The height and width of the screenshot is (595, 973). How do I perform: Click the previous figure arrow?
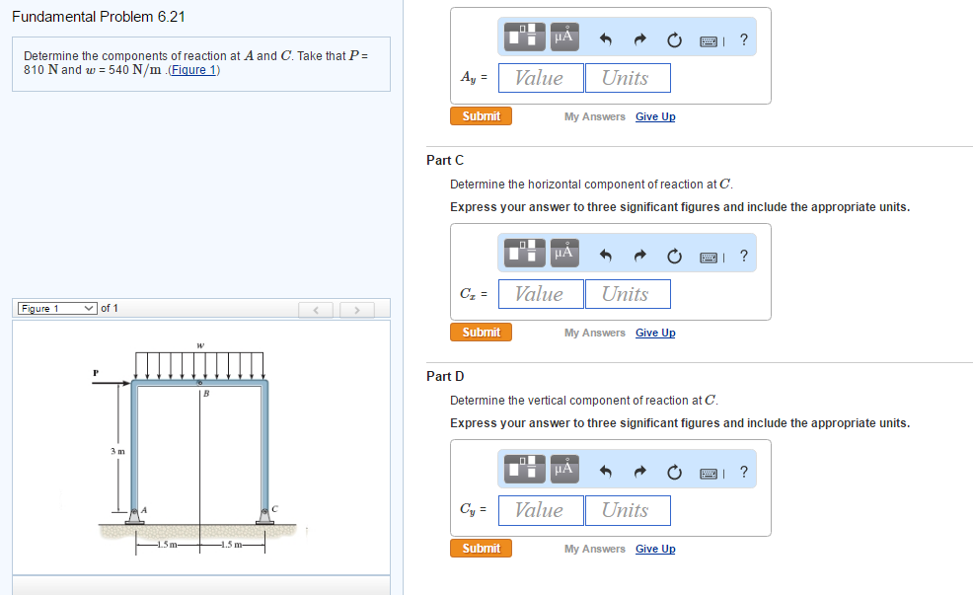[315, 309]
